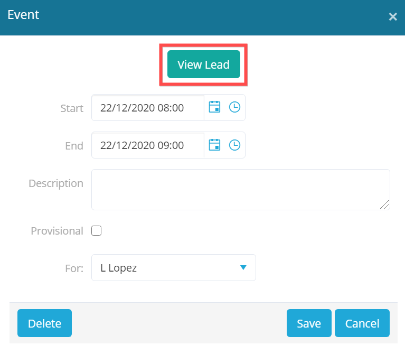
Task: Tick the Provisional checkbox
Action: point(96,230)
